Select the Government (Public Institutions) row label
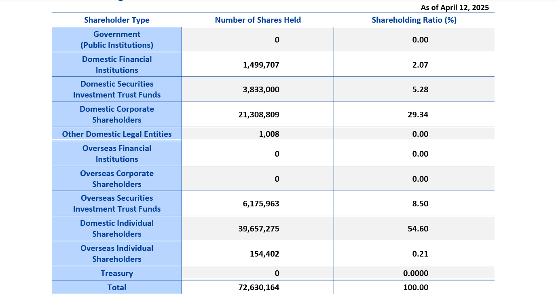This screenshot has width=558, height=295. click(116, 40)
